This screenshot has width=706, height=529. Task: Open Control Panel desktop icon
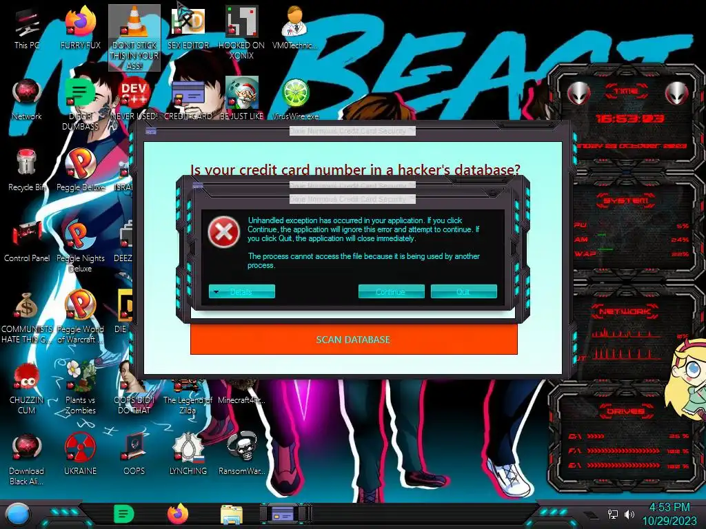pyautogui.click(x=27, y=241)
